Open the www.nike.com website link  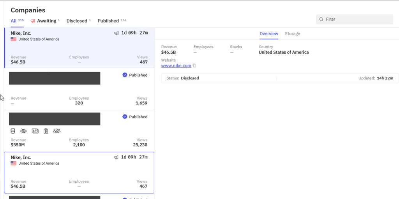click(176, 66)
